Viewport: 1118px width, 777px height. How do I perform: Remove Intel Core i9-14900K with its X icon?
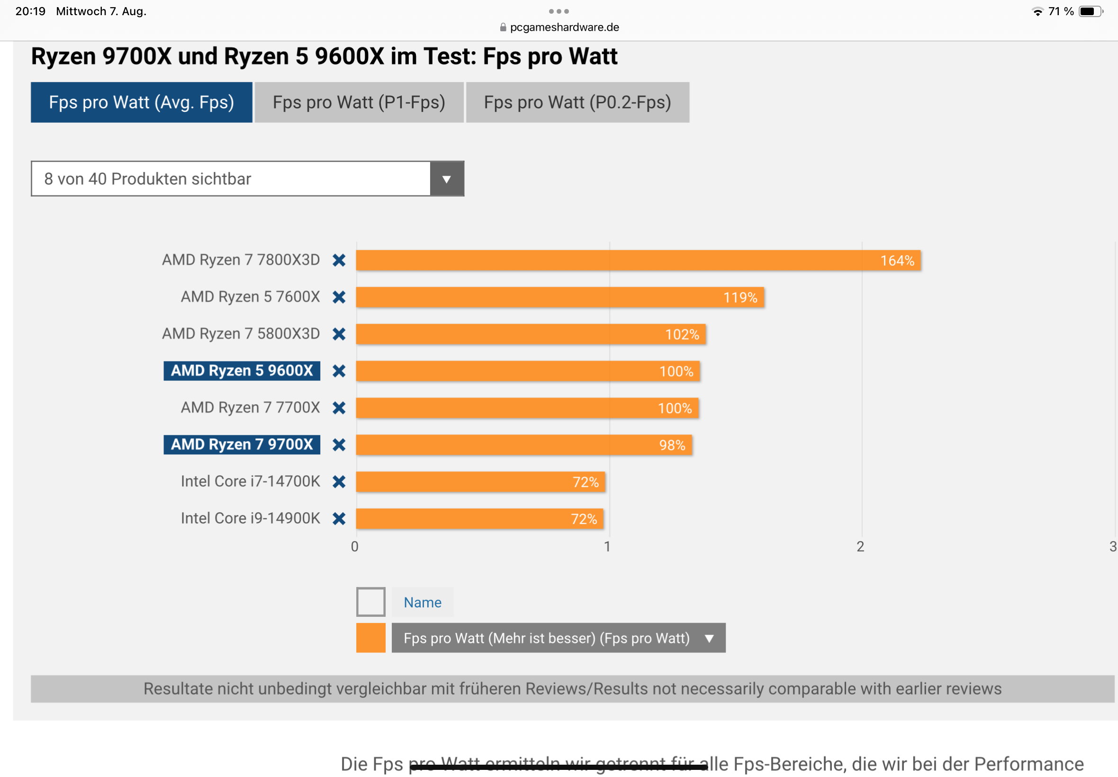coord(339,518)
